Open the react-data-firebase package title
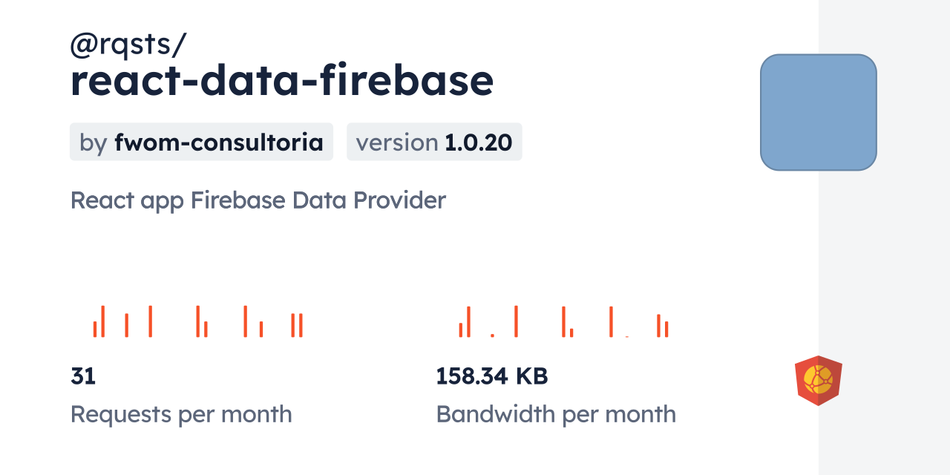This screenshot has height=475, width=950. coord(281,81)
